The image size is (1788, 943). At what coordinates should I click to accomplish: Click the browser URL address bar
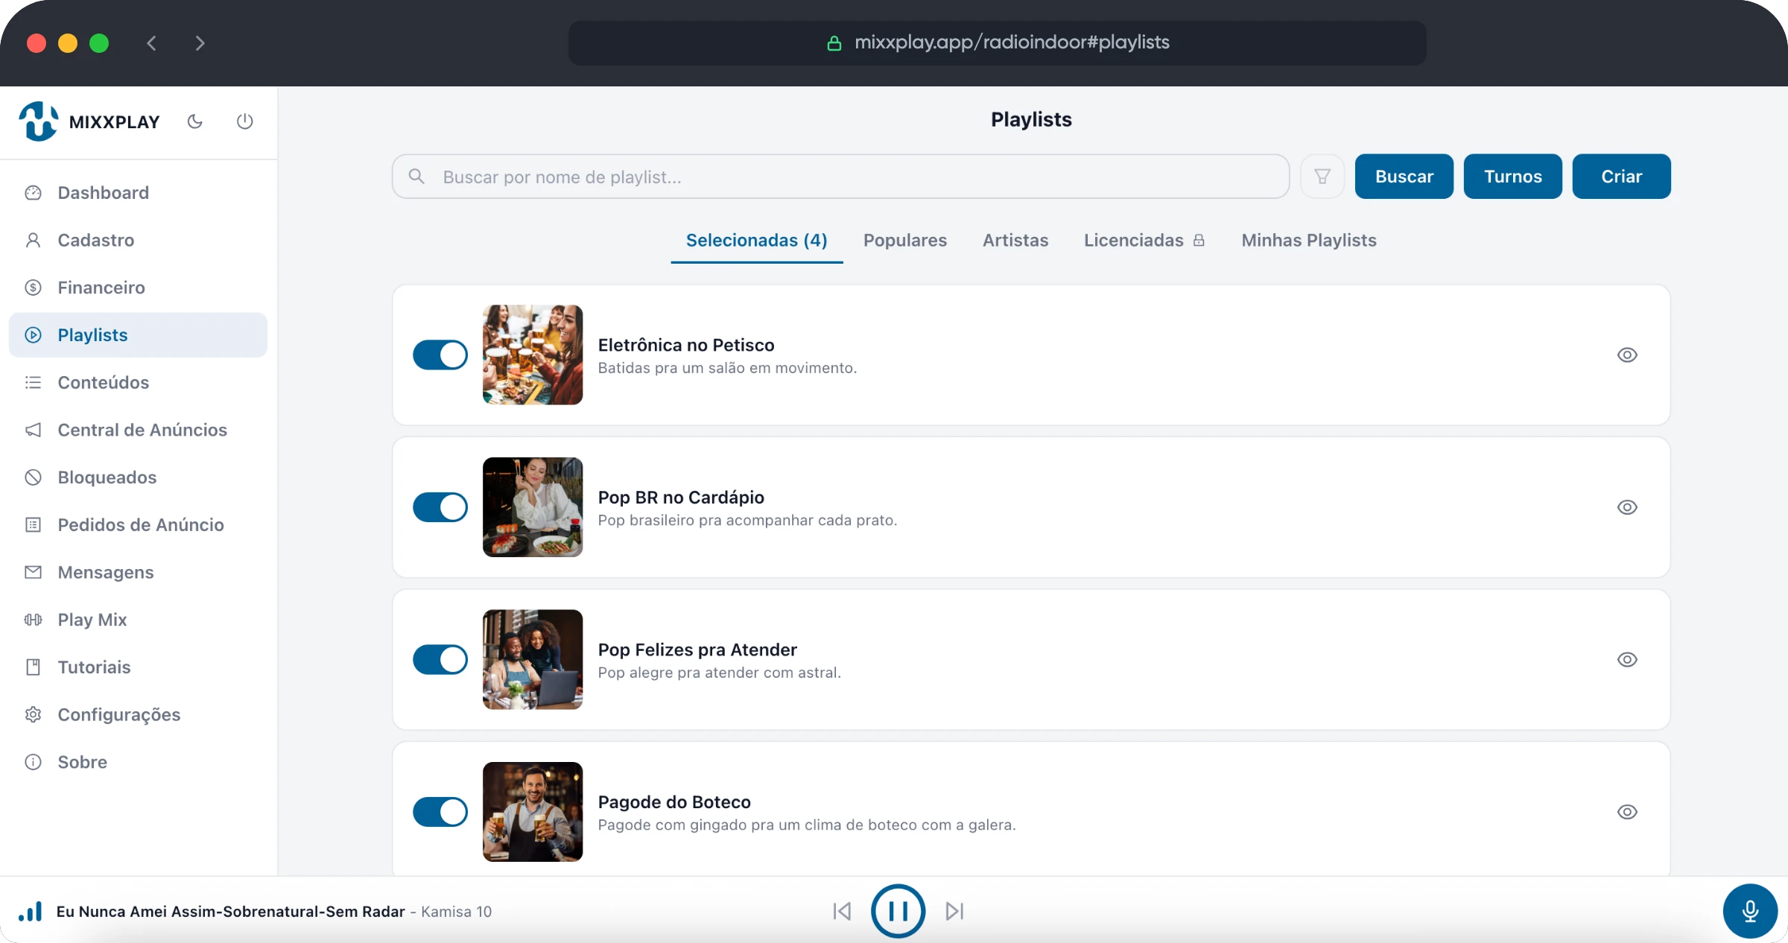998,43
